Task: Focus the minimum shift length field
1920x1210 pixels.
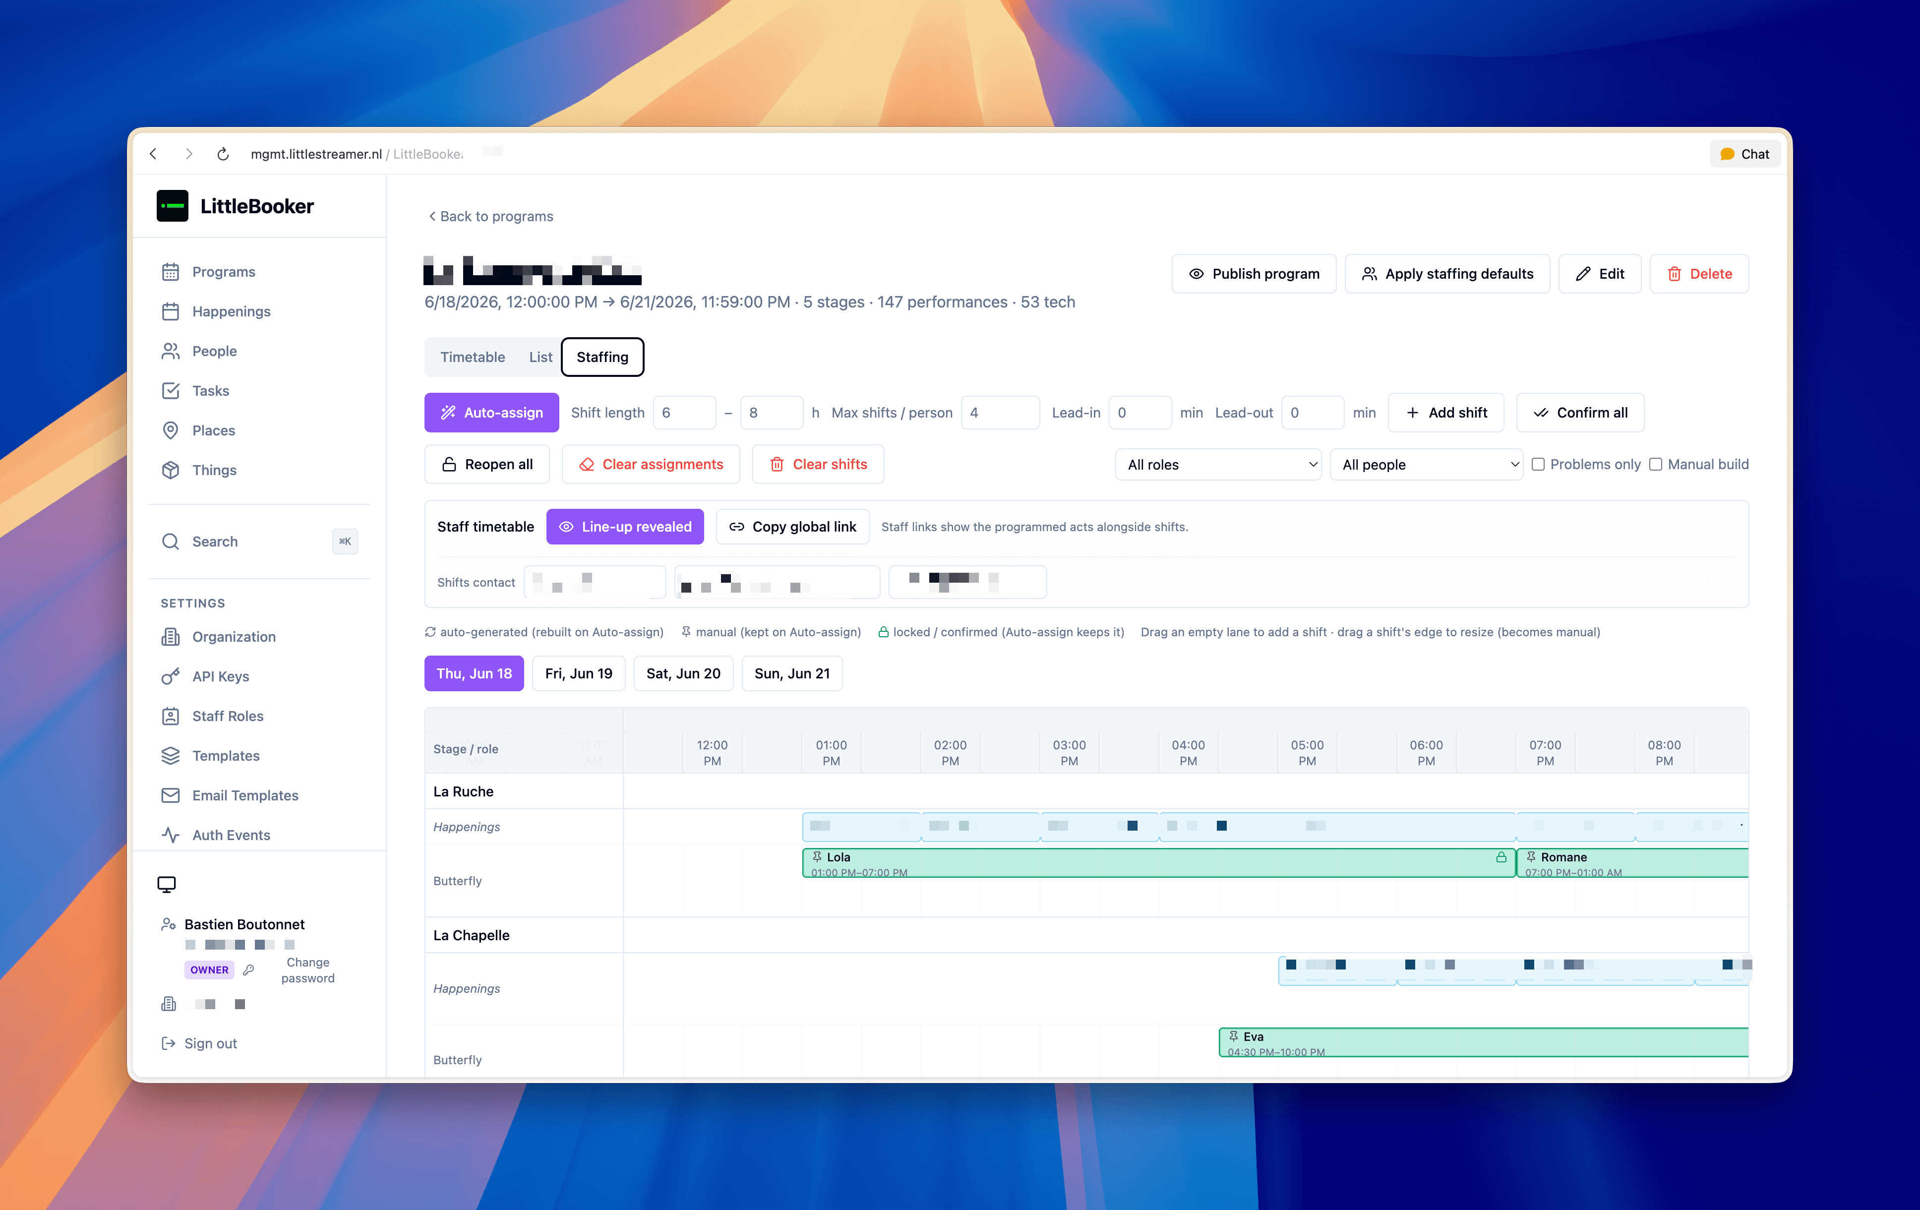Action: 684,413
